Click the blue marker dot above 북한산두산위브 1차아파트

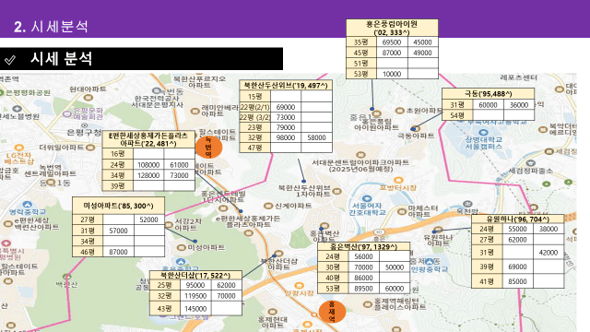click(303, 182)
